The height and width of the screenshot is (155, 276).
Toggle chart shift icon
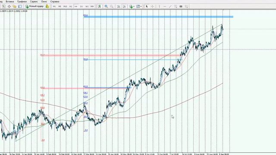point(124,6)
